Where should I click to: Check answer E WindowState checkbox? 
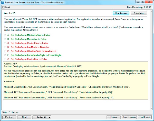coord(5,51)
